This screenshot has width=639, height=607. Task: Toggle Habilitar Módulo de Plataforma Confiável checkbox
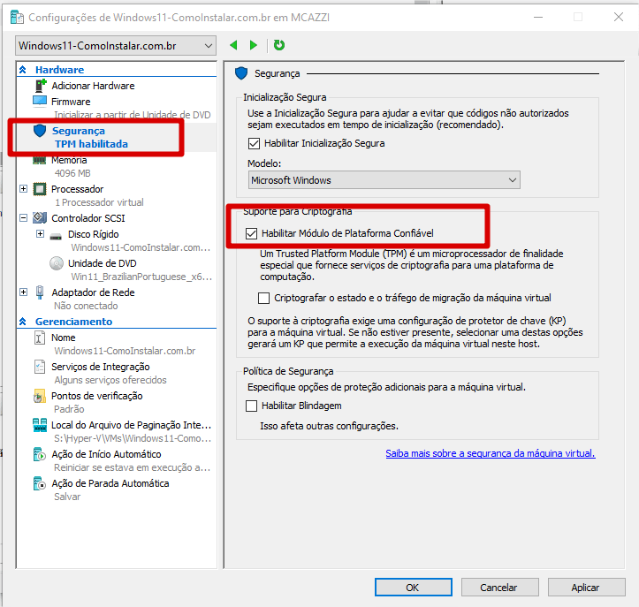click(x=251, y=233)
